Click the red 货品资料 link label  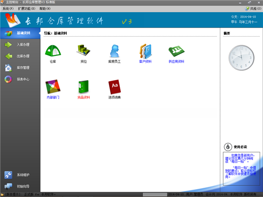coord(84,98)
